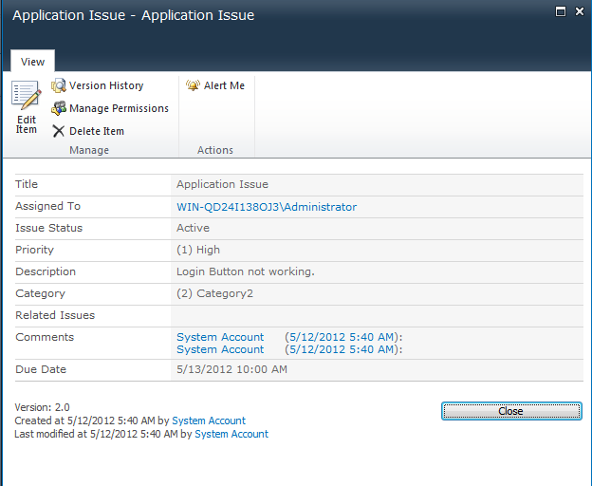The width and height of the screenshot is (592, 486).
Task: Maximize the dialog window
Action: 561,11
